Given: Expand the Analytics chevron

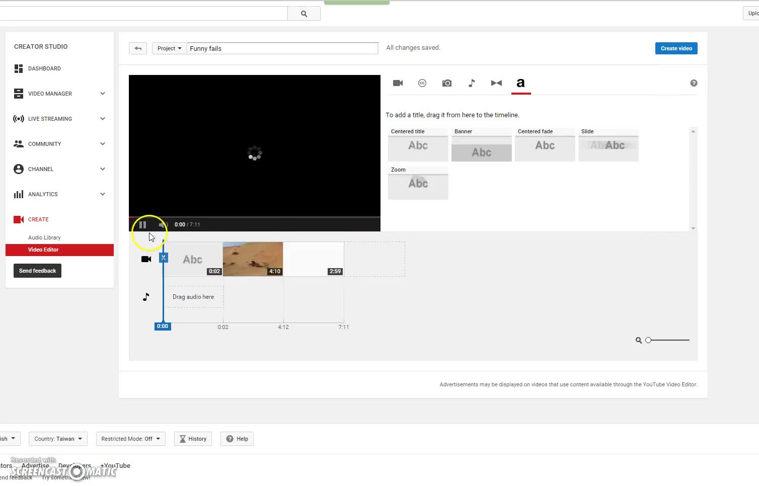Looking at the screenshot, I should tap(103, 194).
